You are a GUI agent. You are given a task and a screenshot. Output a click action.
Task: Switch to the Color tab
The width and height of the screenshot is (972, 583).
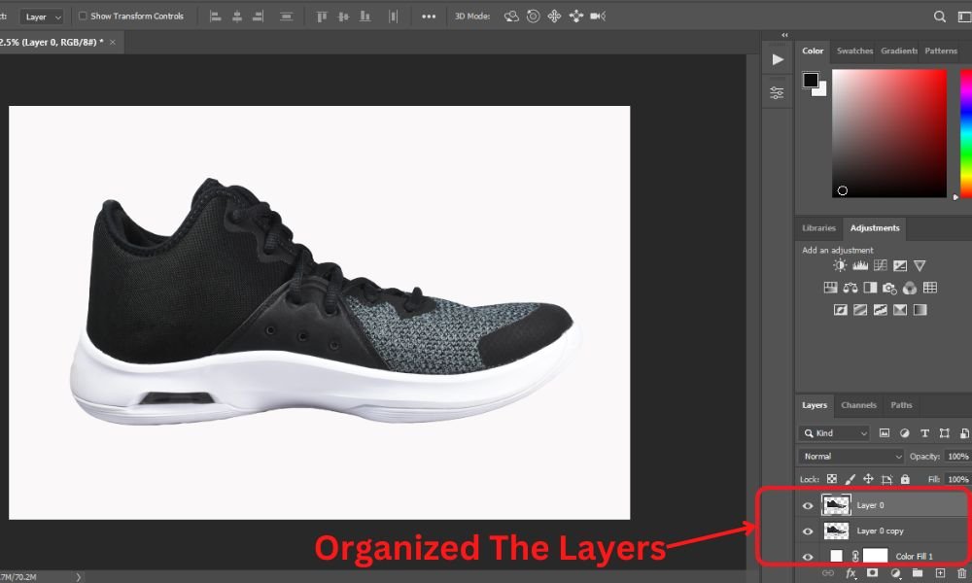click(x=813, y=51)
